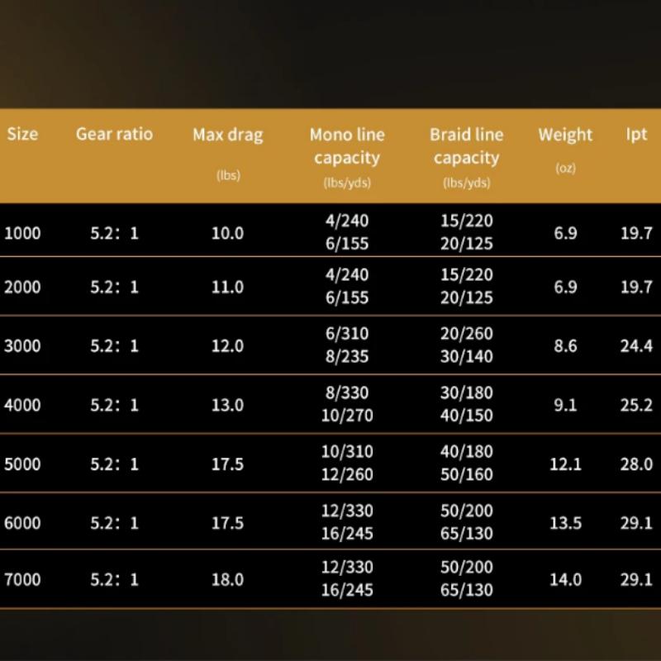Click the size 3000 row label
Image resolution: width=661 pixels, height=661 pixels.
[x=22, y=346]
